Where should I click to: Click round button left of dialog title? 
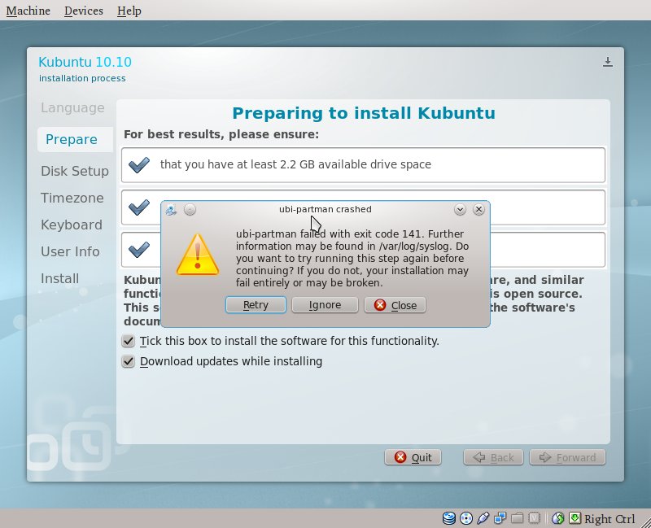pos(190,210)
